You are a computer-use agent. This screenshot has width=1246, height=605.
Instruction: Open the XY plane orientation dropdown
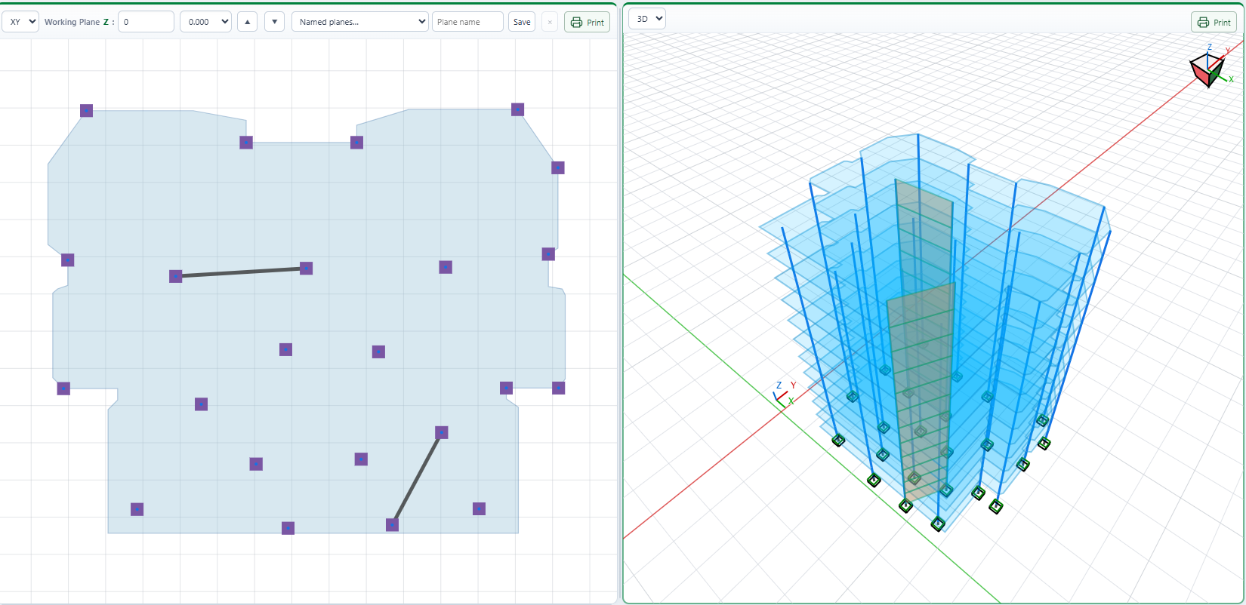click(x=20, y=22)
